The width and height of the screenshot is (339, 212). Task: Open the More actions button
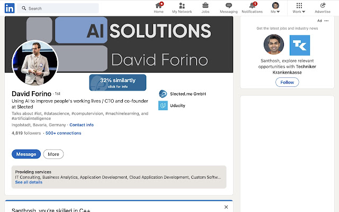(53, 154)
